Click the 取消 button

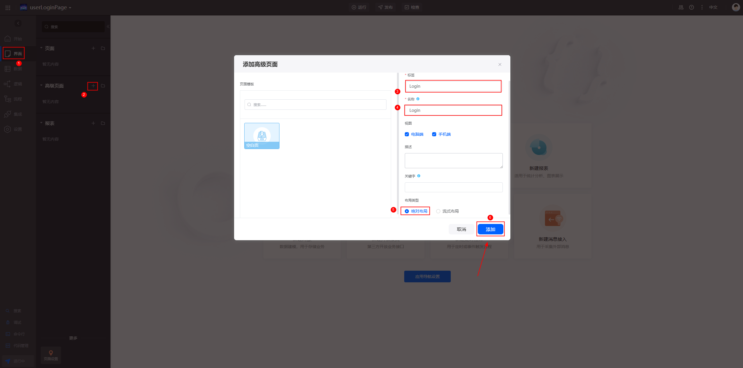(461, 229)
